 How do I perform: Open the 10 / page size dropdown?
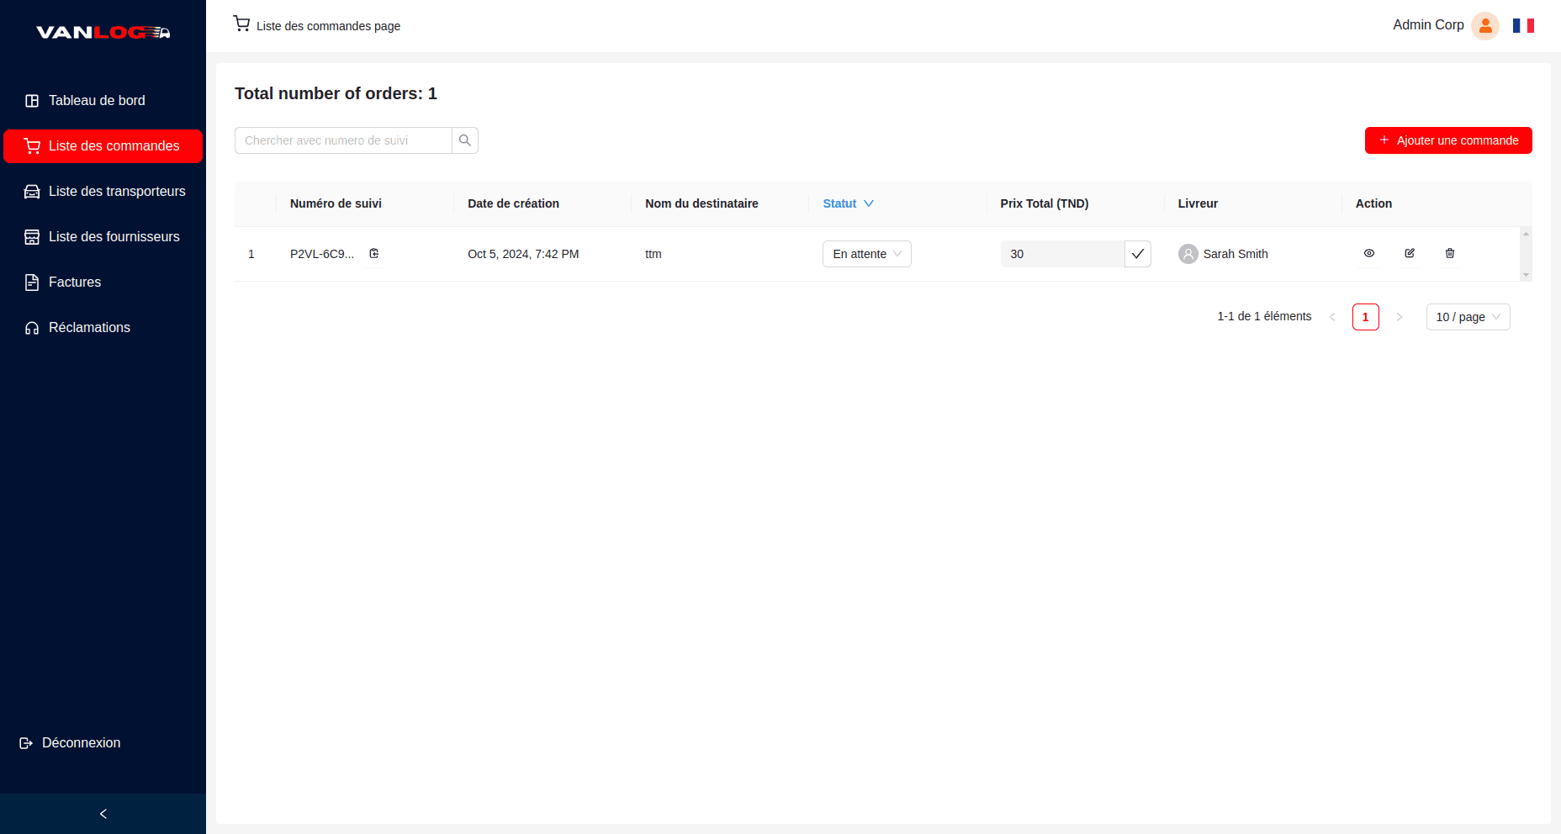click(x=1468, y=317)
